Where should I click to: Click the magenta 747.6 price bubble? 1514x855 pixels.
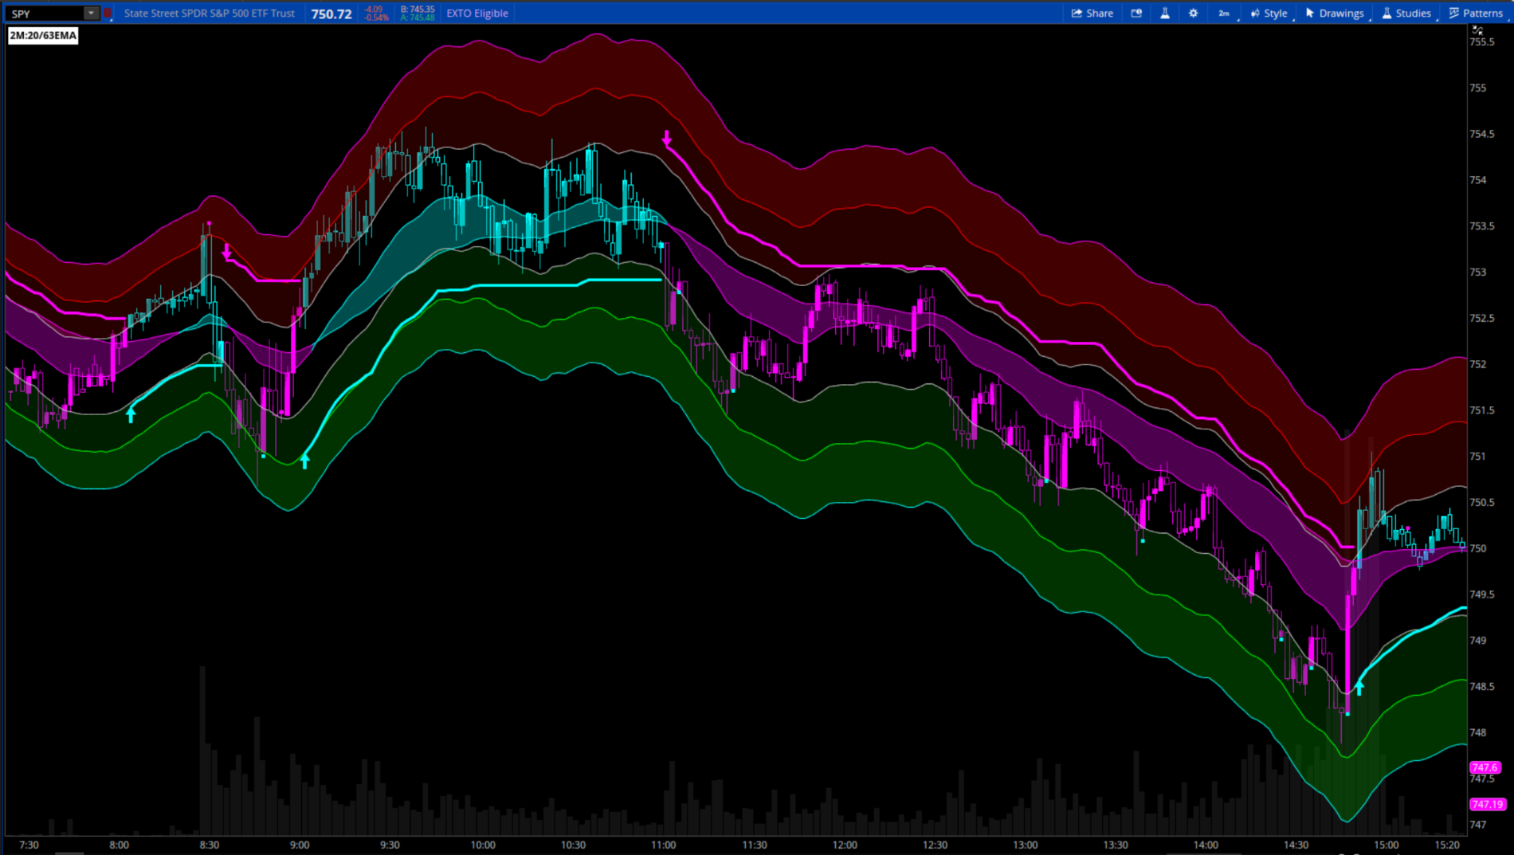pyautogui.click(x=1485, y=767)
